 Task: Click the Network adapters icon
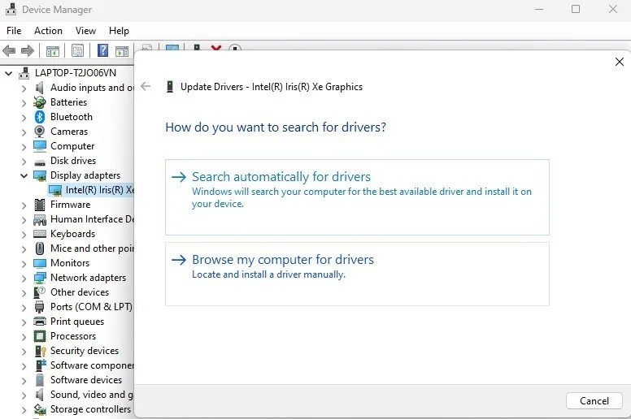(39, 278)
